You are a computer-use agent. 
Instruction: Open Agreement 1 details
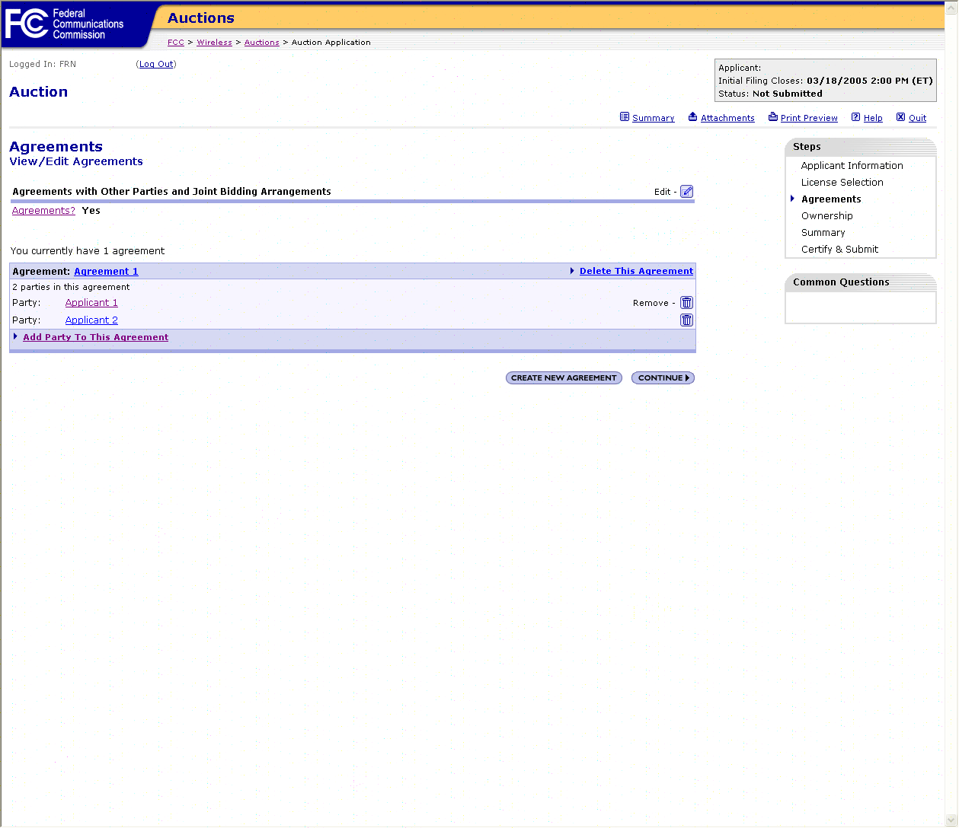[x=106, y=272]
